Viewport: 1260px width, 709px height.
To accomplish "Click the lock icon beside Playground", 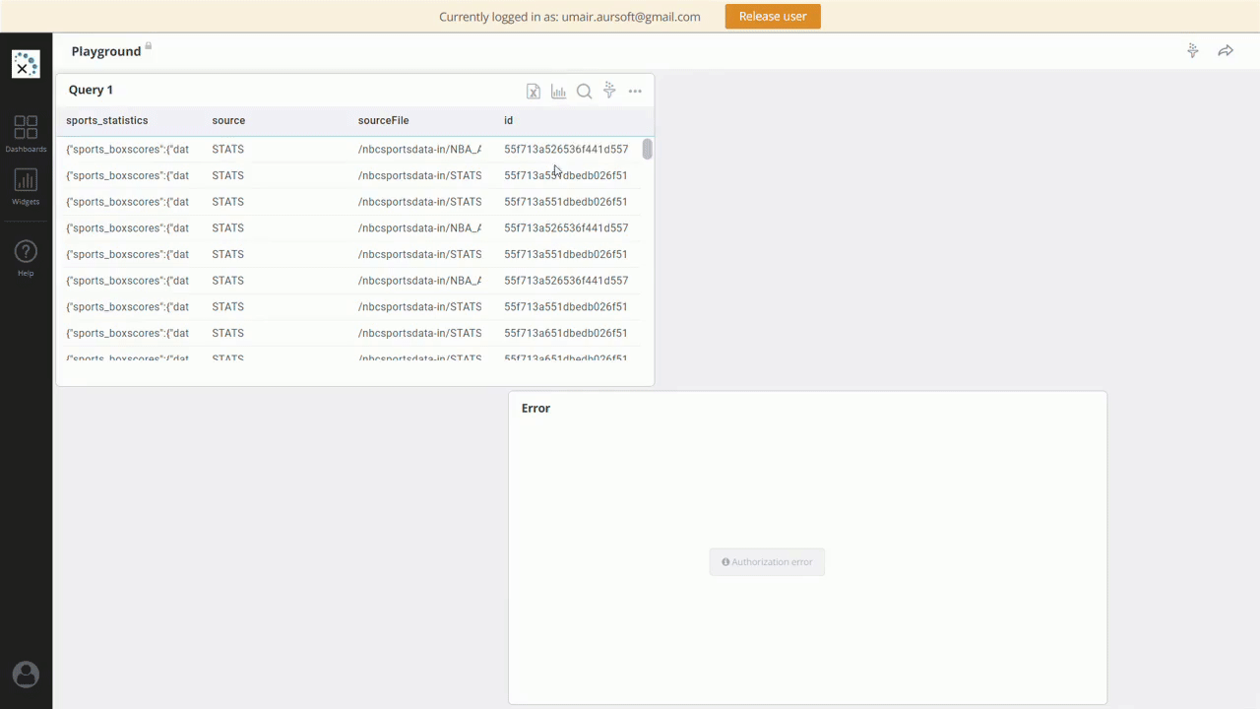I will pyautogui.click(x=149, y=45).
